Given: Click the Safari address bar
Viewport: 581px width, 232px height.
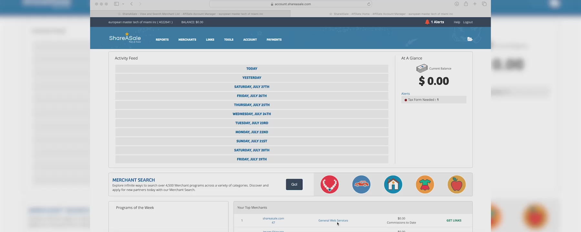Looking at the screenshot, I should 290,4.
